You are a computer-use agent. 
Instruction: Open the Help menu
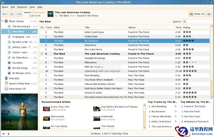click(40, 7)
